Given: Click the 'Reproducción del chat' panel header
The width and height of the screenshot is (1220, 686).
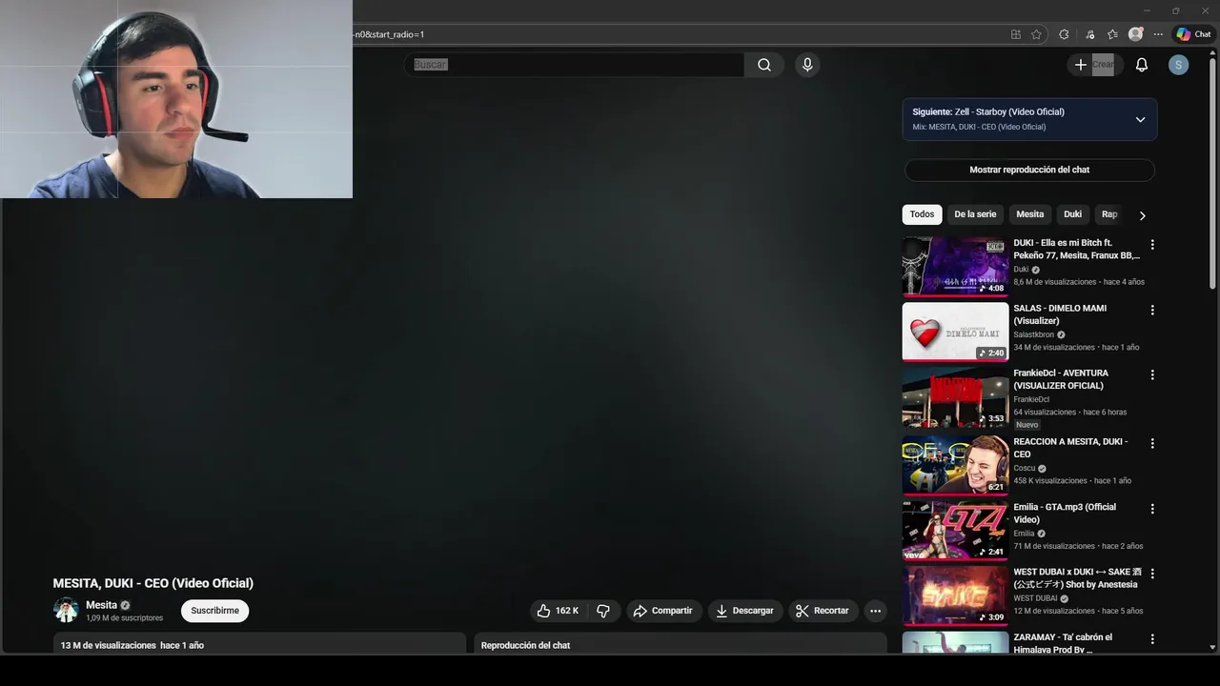Looking at the screenshot, I should (x=681, y=644).
